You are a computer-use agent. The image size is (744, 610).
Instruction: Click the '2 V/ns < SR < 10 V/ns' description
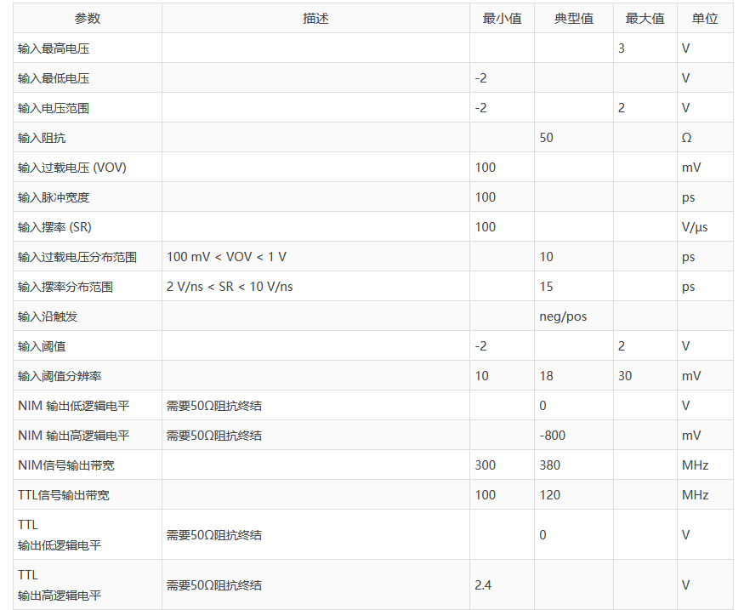pyautogui.click(x=230, y=287)
